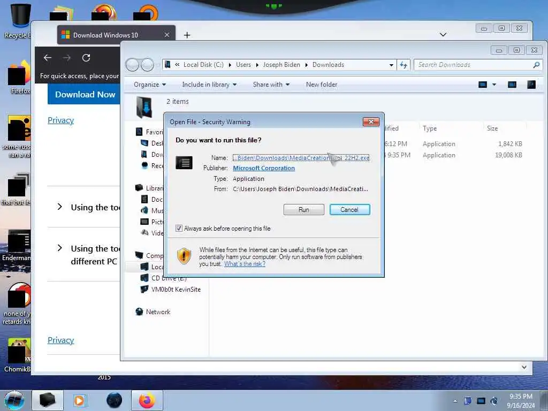The image size is (548, 411).
Task: Toggle the preview pane icon
Action: tap(512, 85)
